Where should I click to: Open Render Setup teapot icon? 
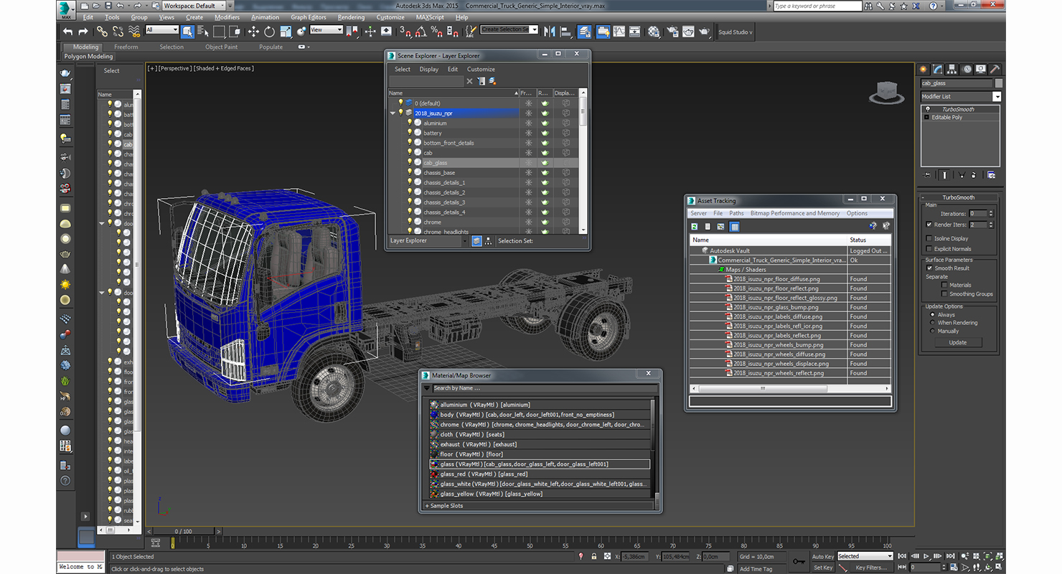[672, 32]
